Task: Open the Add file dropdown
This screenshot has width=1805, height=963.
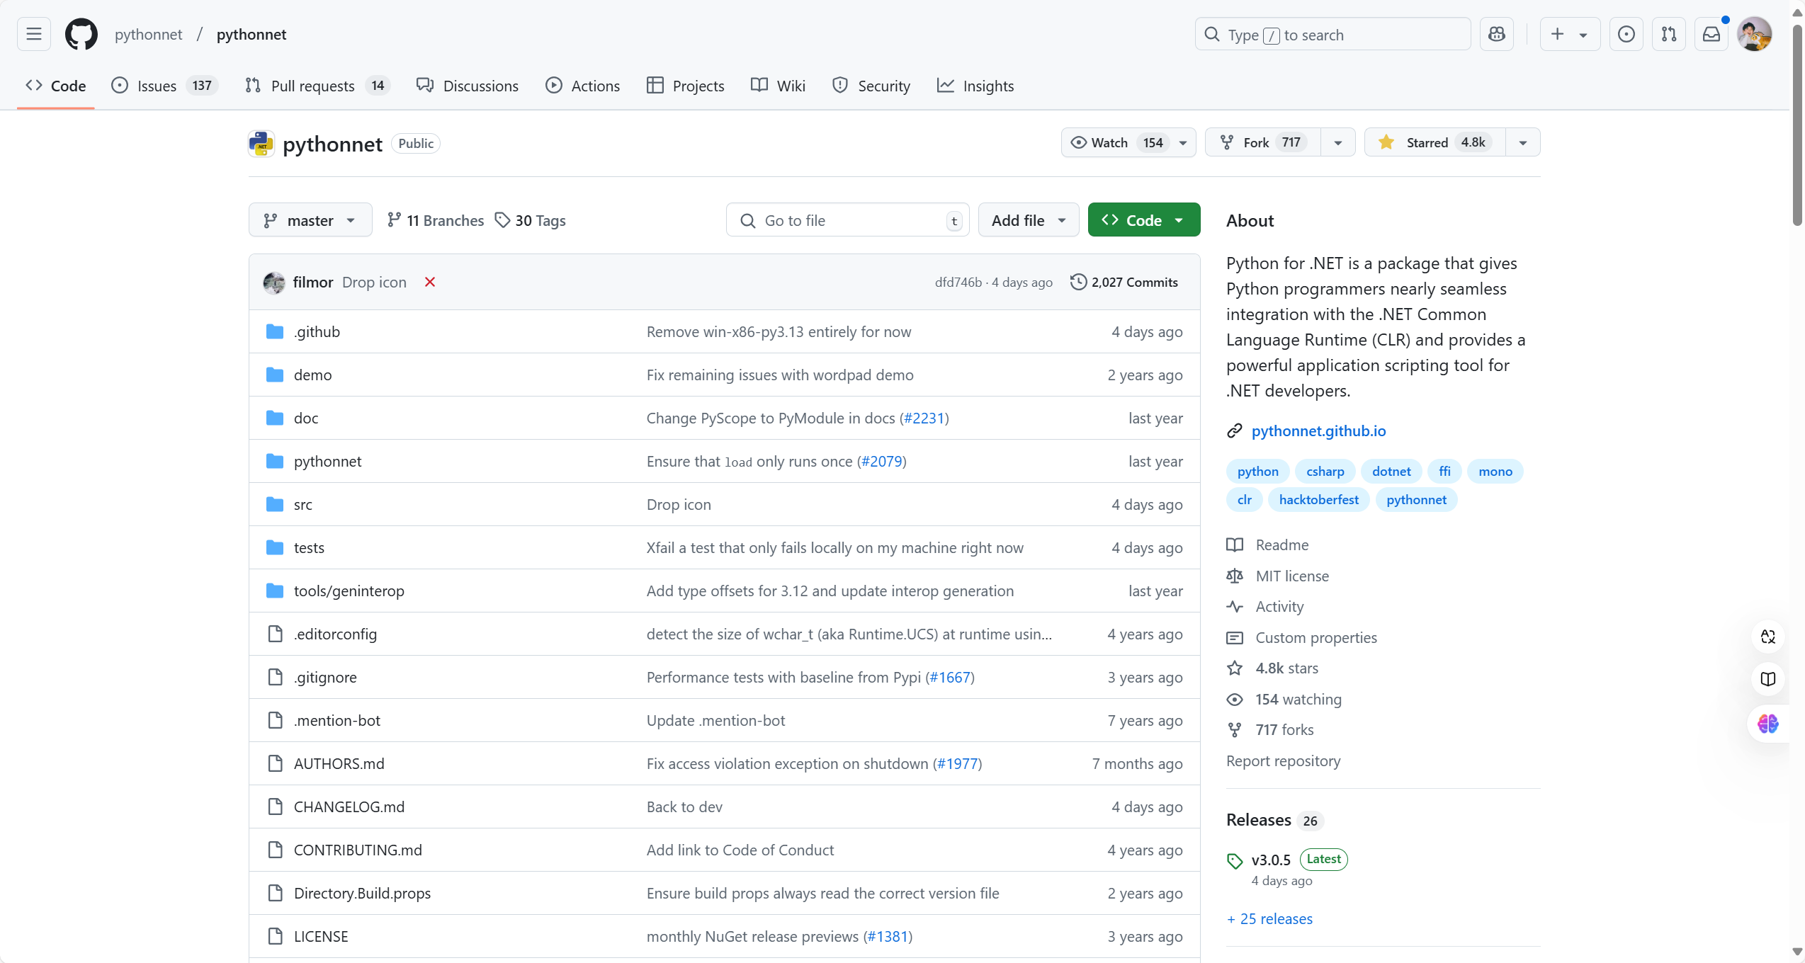Action: 1028,220
